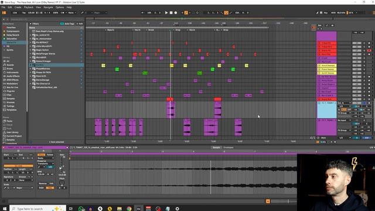
Task: Click the clip Reverse button
Action: [43, 183]
